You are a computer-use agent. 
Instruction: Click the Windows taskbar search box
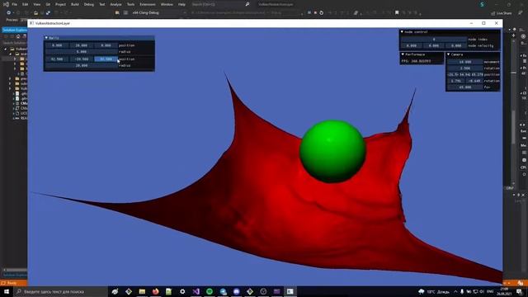tap(60, 291)
